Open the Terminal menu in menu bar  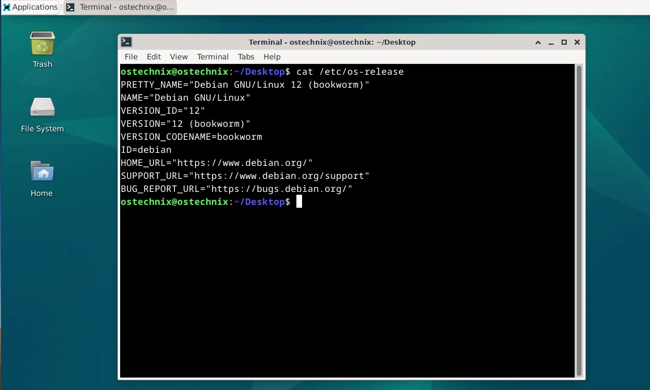(x=213, y=57)
